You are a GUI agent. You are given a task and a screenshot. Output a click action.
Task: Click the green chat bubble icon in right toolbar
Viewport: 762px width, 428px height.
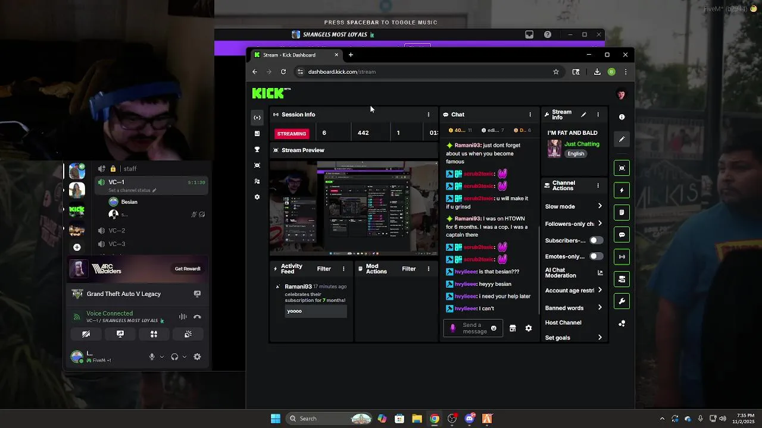point(622,235)
